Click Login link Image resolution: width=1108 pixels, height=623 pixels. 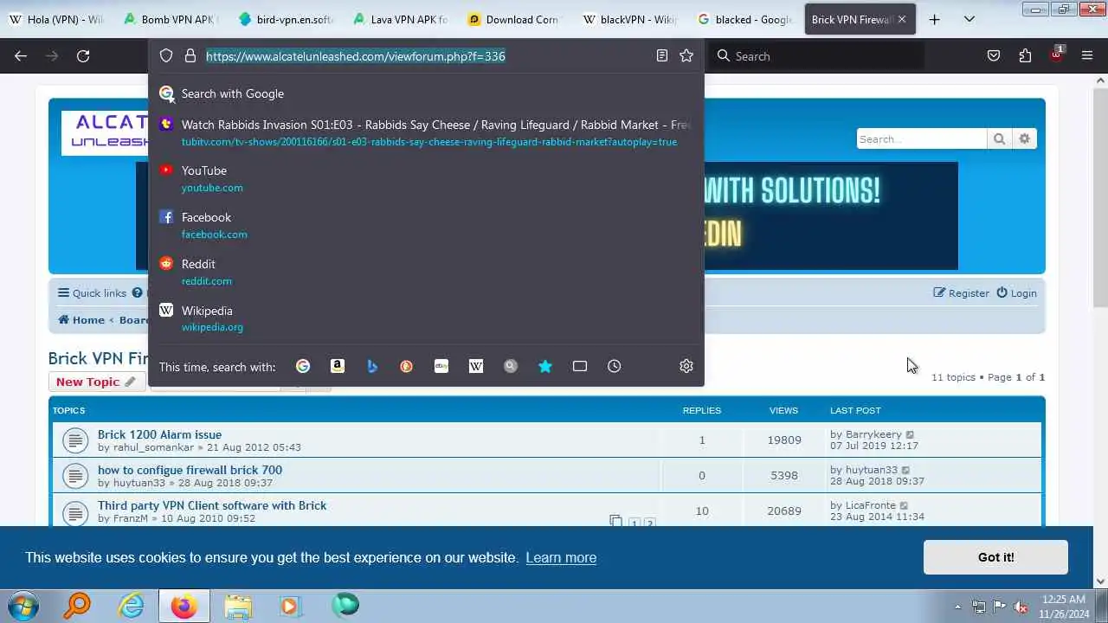point(1016,293)
